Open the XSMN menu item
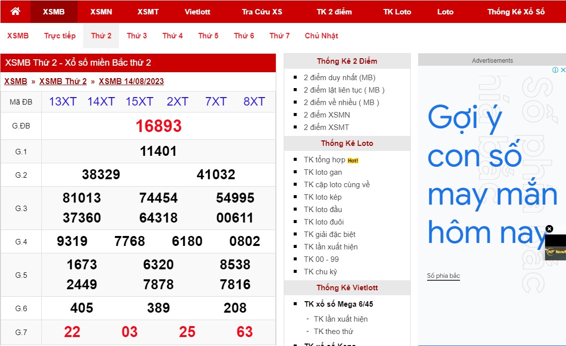Image resolution: width=566 pixels, height=346 pixels. [101, 12]
